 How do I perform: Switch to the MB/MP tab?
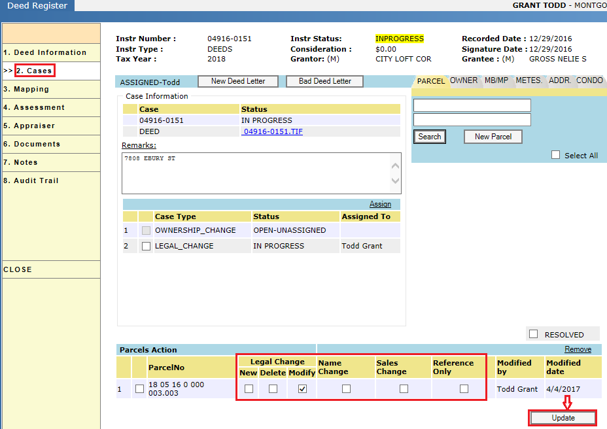coord(496,80)
